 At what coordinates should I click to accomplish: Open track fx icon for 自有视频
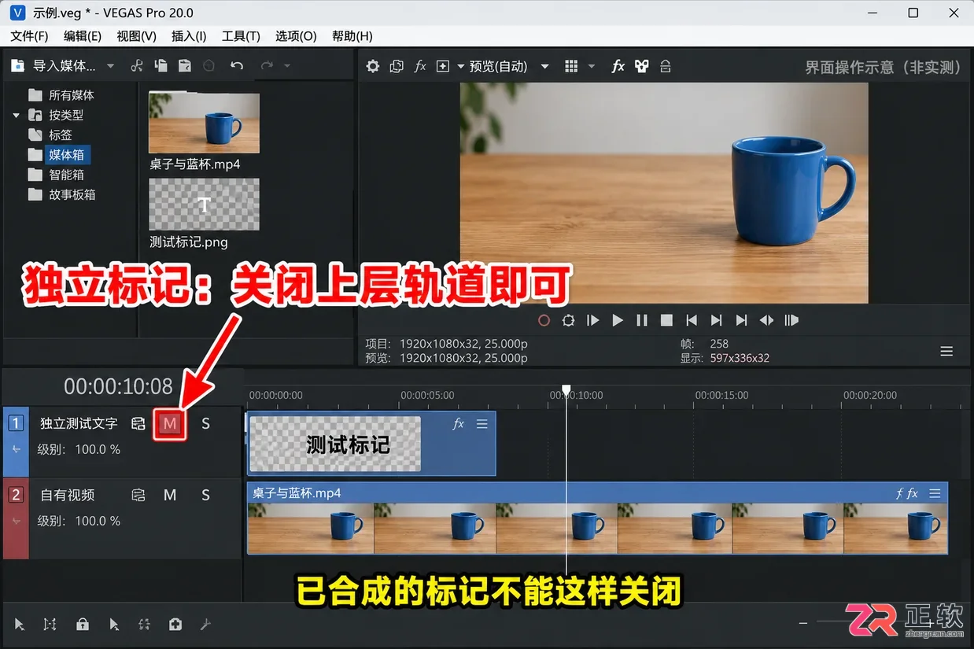pyautogui.click(x=138, y=495)
